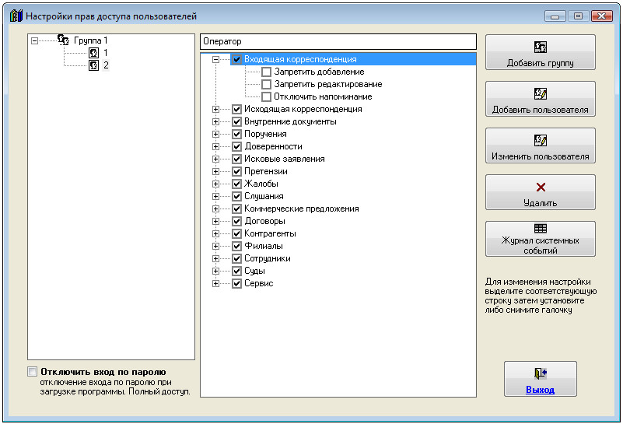Uncheck the Слушания checkbox
Image resolution: width=623 pixels, height=424 pixels.
pos(236,196)
